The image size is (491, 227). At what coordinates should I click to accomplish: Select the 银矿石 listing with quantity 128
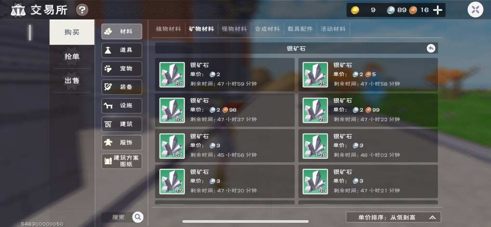pyautogui.click(x=368, y=146)
